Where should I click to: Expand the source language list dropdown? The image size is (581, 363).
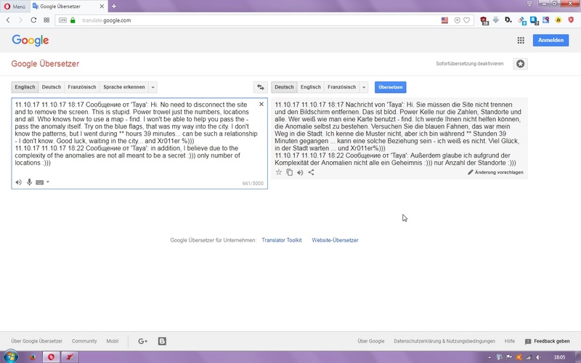tap(153, 87)
